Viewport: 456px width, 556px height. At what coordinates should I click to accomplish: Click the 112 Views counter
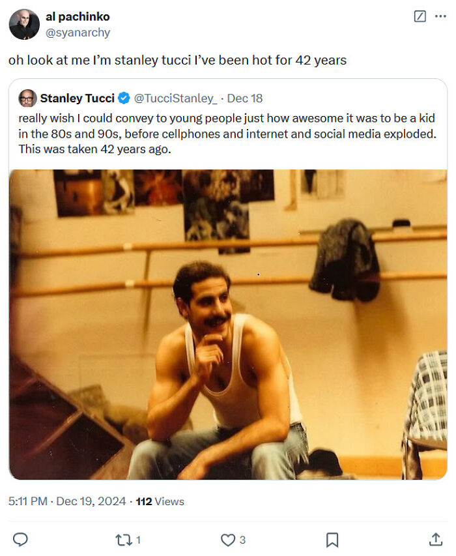[x=159, y=502]
